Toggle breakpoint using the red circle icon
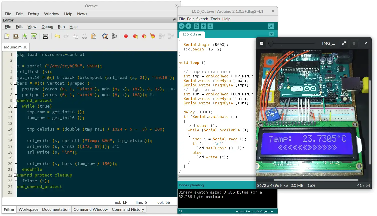The height and width of the screenshot is (216, 377). [126, 36]
